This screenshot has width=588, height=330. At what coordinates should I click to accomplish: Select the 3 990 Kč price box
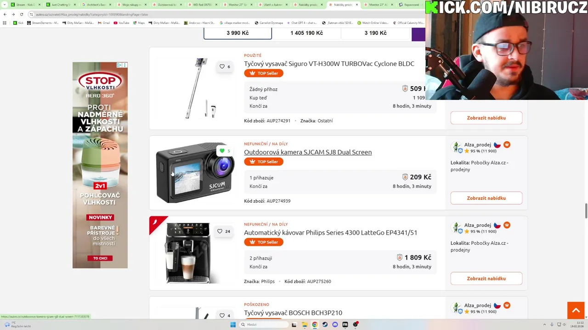click(237, 33)
